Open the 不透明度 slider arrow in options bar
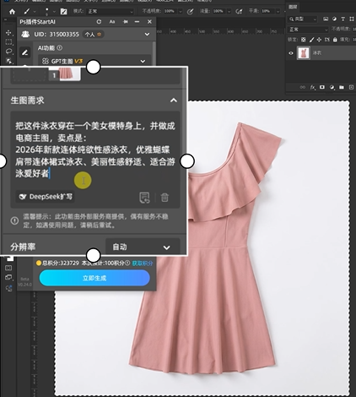Viewport: 356px width, 397px height. click(181, 12)
